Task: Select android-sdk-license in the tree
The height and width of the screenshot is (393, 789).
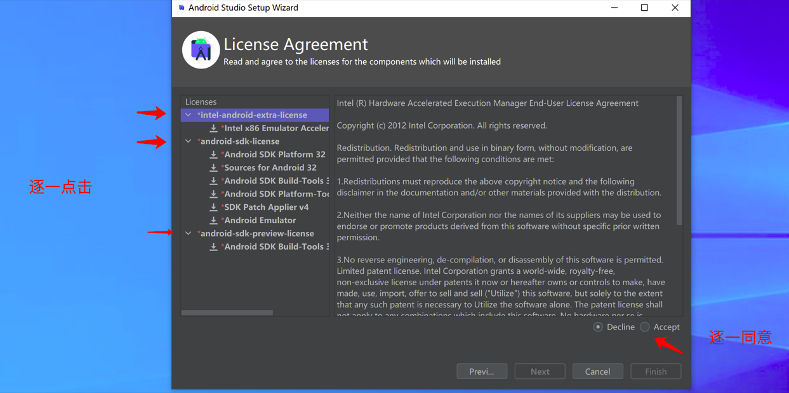Action: [238, 141]
